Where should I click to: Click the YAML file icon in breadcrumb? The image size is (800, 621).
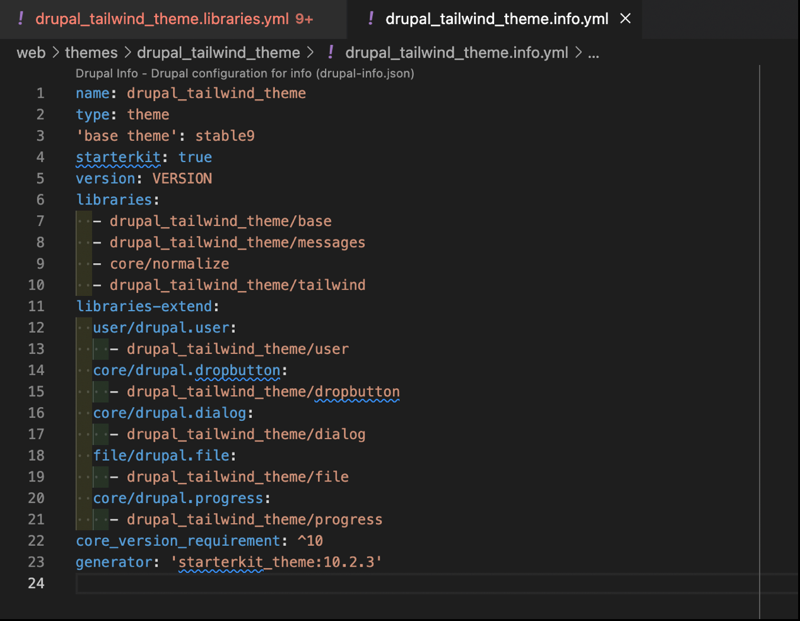(x=331, y=52)
